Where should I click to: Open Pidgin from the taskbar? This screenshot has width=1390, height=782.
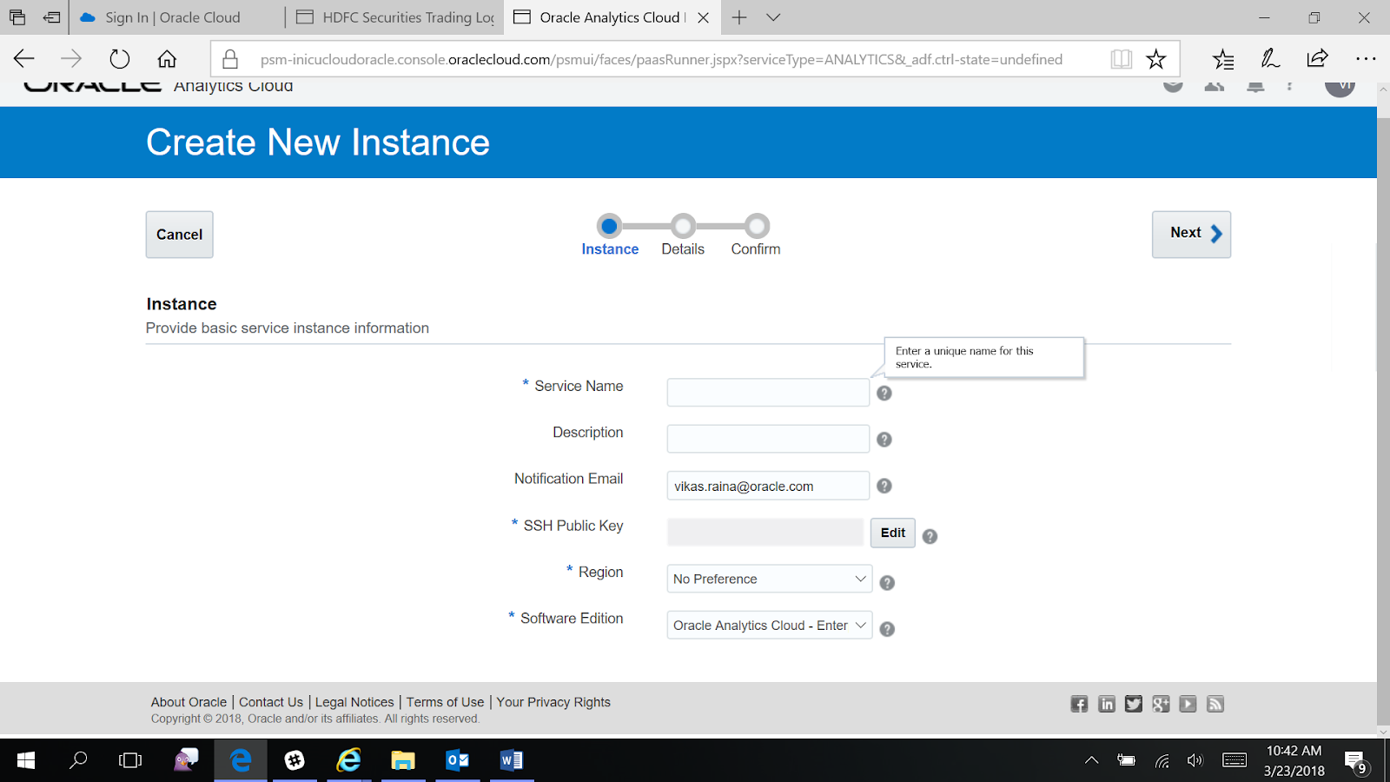(x=186, y=760)
